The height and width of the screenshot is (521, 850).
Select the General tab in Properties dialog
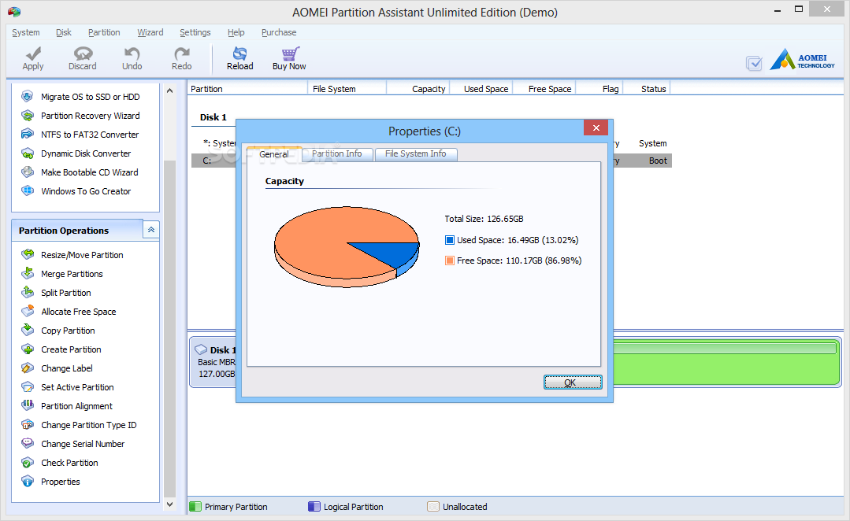pyautogui.click(x=274, y=153)
